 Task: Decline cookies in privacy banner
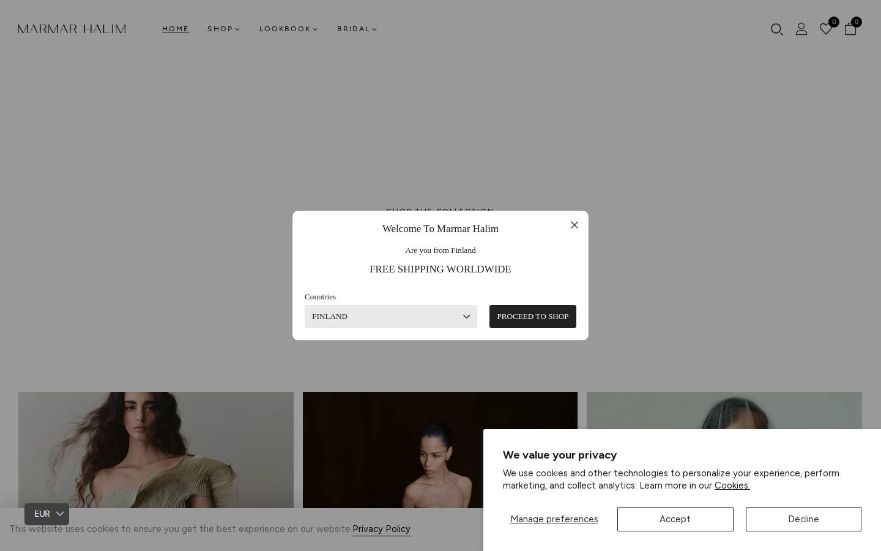click(x=803, y=519)
